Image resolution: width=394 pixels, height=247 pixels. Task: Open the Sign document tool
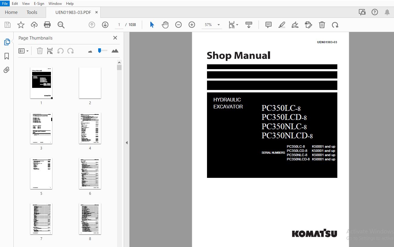pos(295,25)
